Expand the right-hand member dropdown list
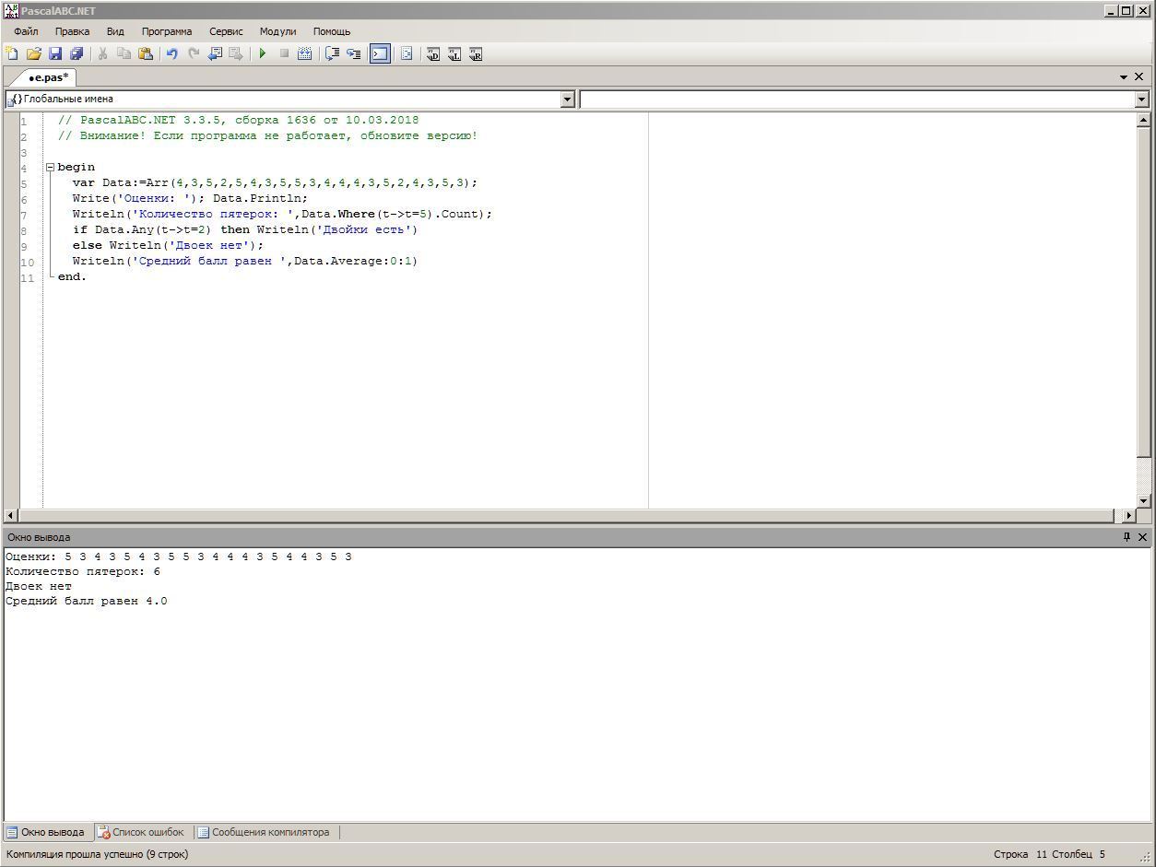This screenshot has width=1156, height=867. (1141, 100)
